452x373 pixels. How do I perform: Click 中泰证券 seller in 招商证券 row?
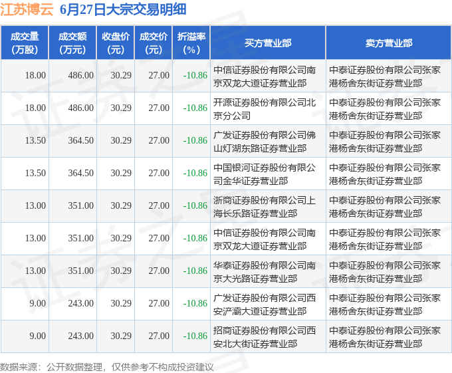[x=385, y=336]
